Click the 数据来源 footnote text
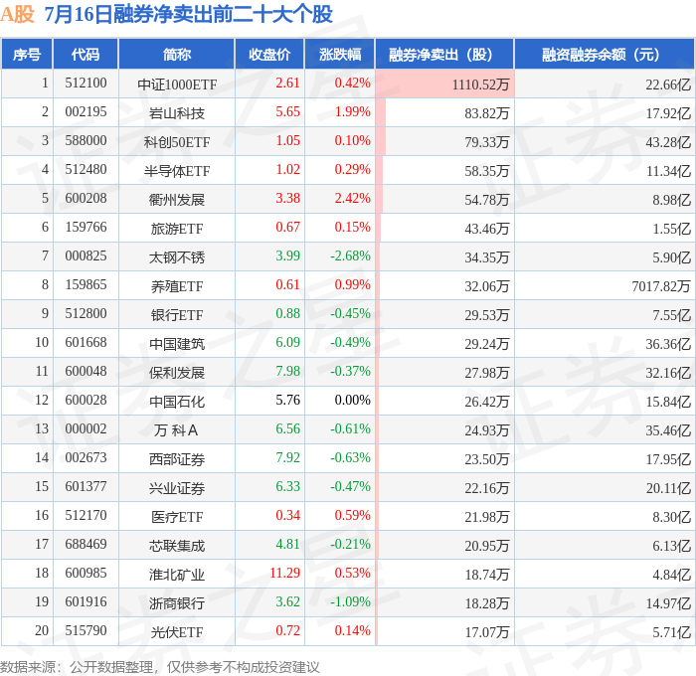The height and width of the screenshot is (676, 696). (x=160, y=667)
